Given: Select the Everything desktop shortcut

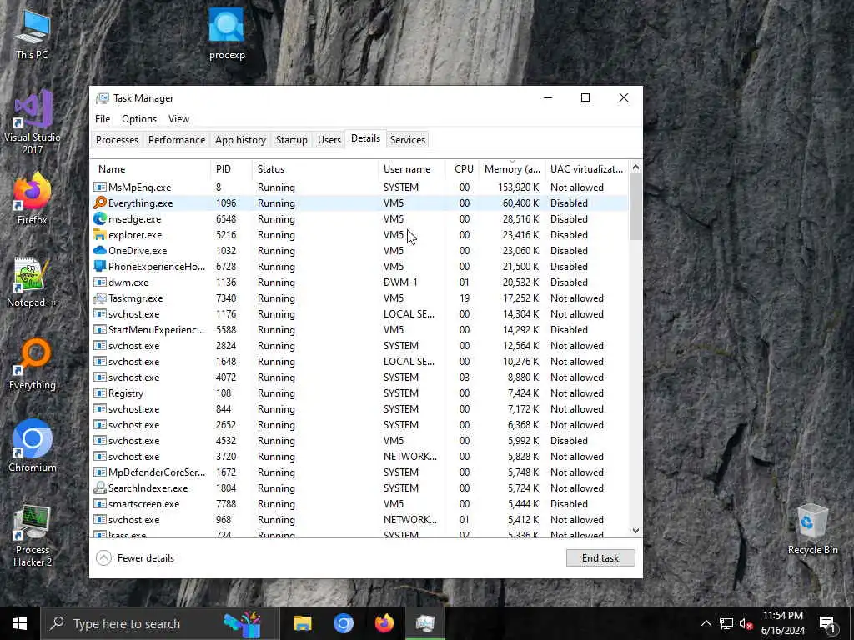Looking at the screenshot, I should (x=33, y=364).
